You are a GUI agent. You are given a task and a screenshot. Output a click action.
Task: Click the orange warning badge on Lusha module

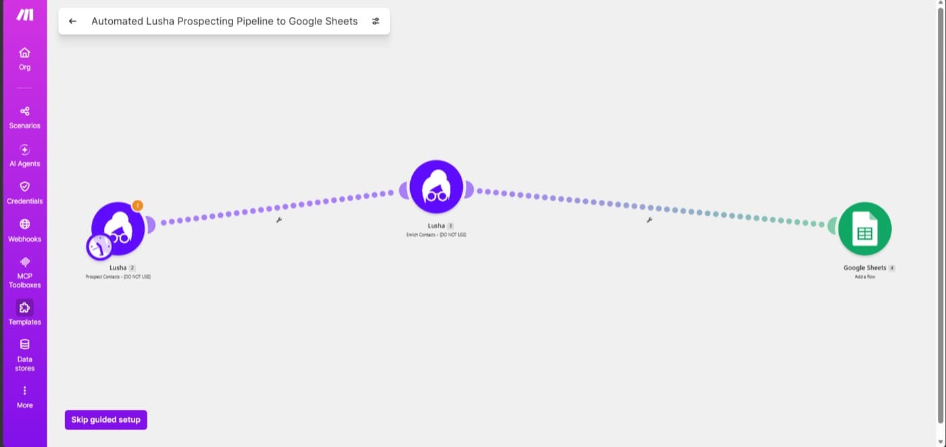point(138,205)
